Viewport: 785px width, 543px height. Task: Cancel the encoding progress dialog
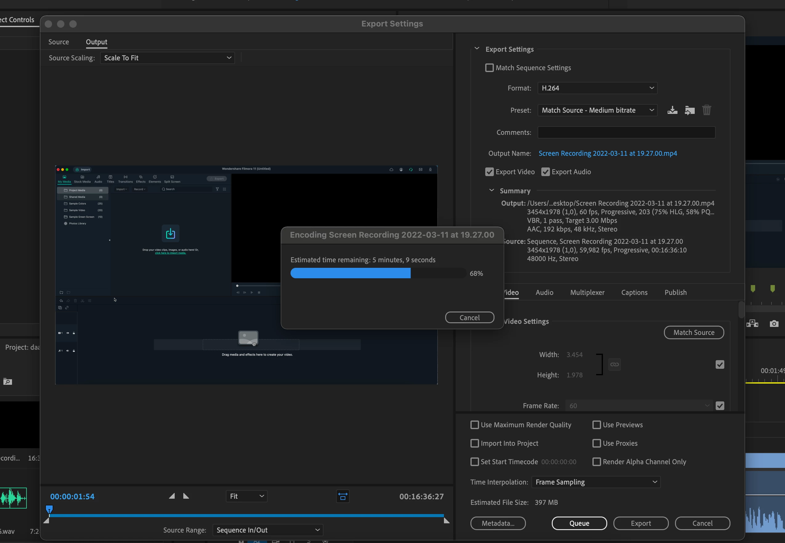click(469, 317)
